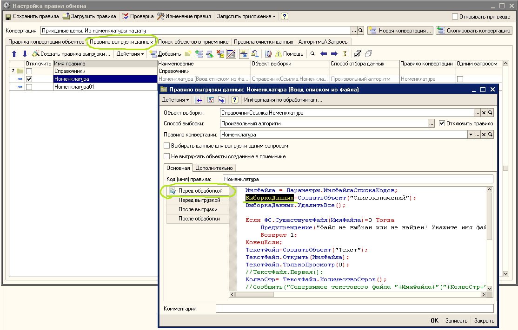This screenshot has width=518, height=330.
Task: Toggle Открывать при входе checkbox
Action: click(455, 17)
